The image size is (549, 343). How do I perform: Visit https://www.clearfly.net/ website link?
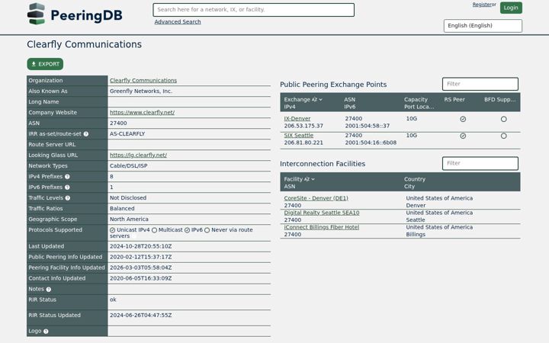point(142,113)
